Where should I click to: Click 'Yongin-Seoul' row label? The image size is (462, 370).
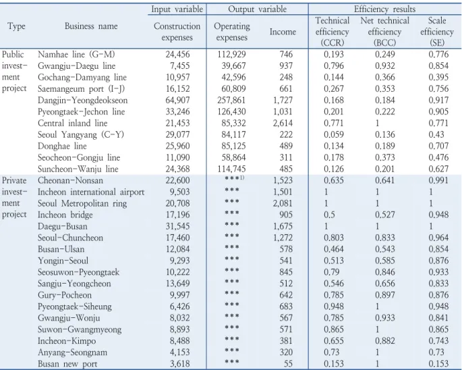point(63,261)
